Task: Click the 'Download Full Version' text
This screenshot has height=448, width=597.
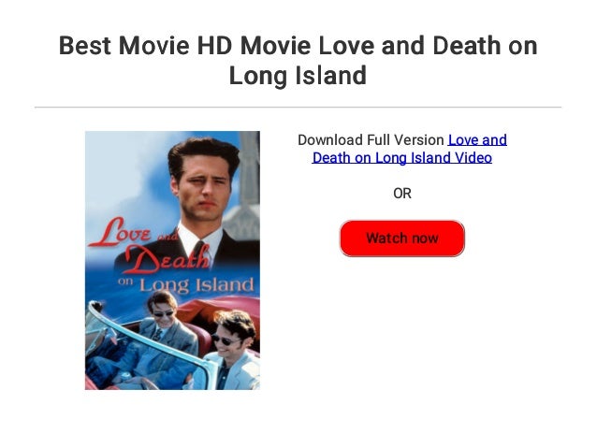Action: click(371, 140)
